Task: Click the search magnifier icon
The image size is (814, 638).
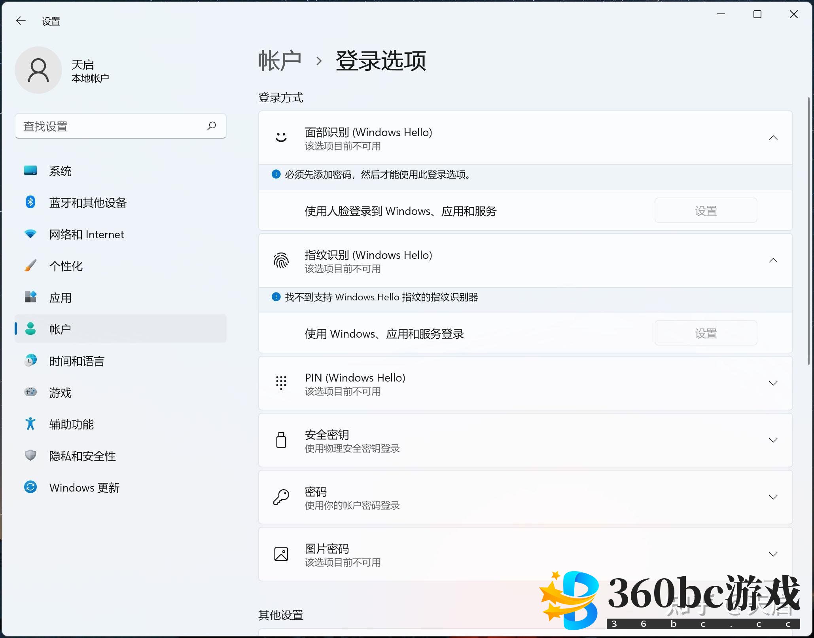Action: point(212,126)
